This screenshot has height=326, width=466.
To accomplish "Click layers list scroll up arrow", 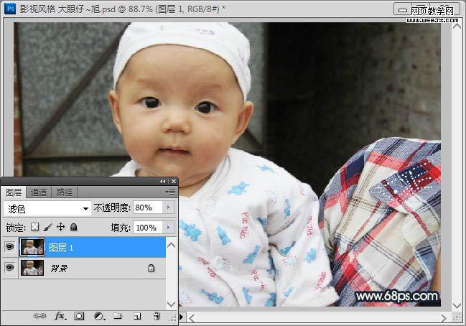I will (x=172, y=245).
